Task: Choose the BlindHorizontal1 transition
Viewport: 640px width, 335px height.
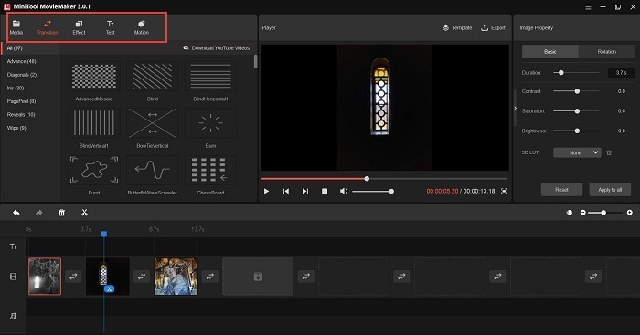Action: pos(210,76)
